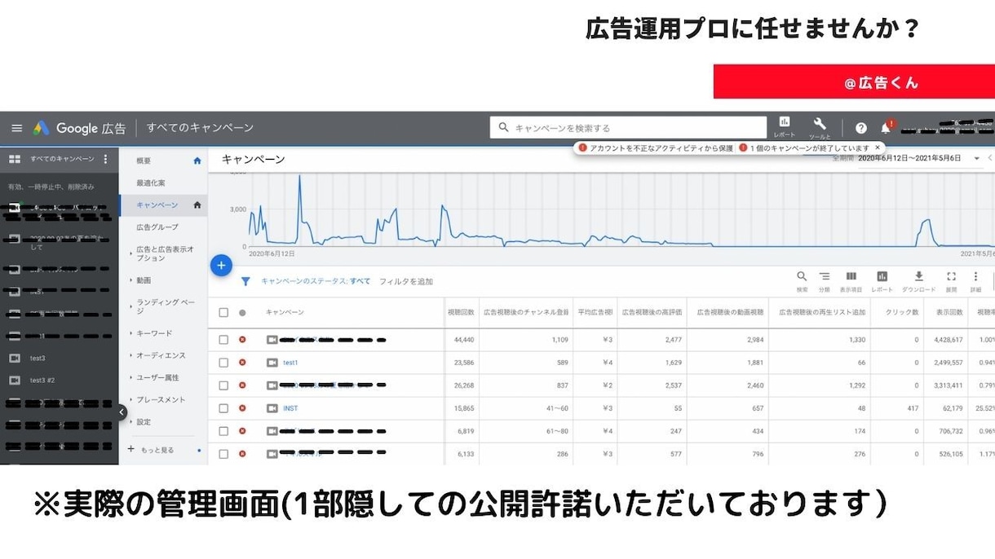Select キャンペーン in the page menu

(157, 205)
